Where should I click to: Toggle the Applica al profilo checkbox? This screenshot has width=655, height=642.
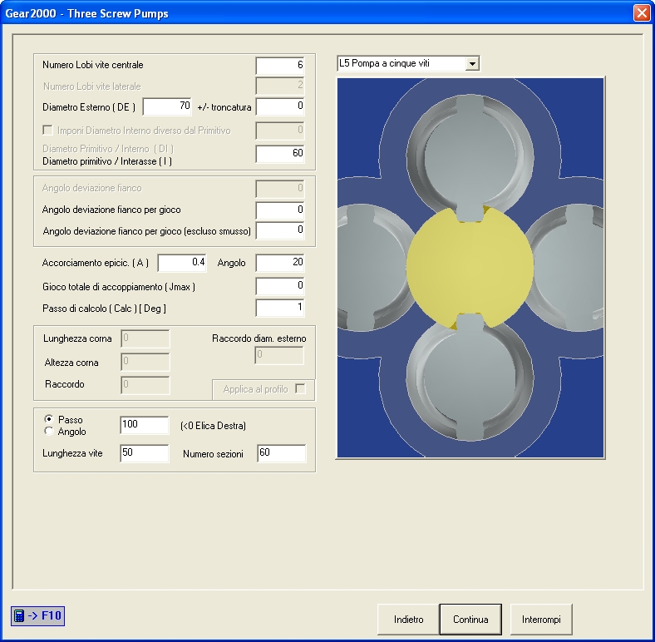coord(300,388)
